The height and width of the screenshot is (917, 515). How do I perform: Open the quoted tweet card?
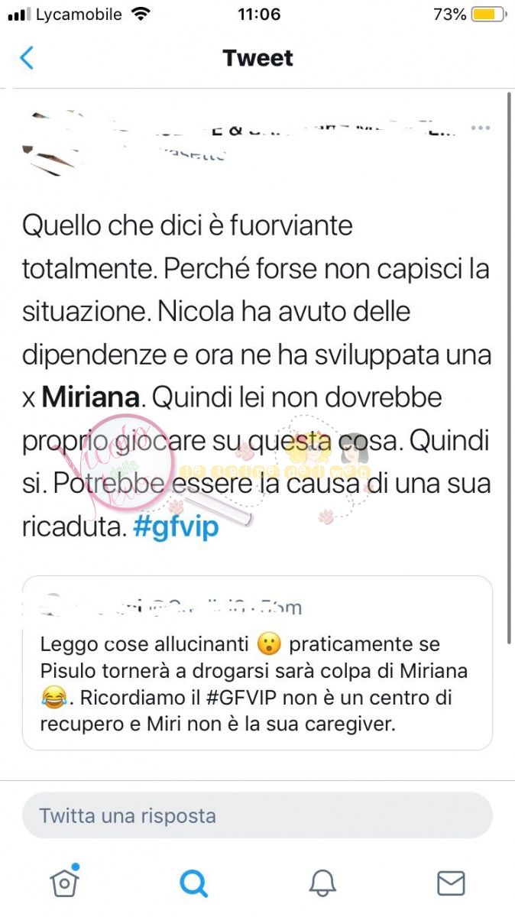point(257,663)
